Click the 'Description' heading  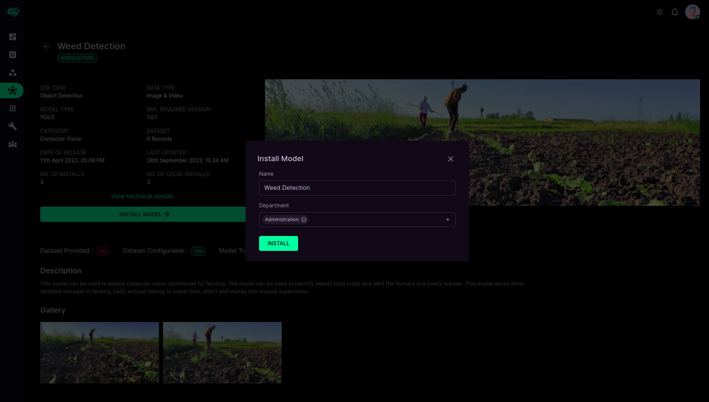pyautogui.click(x=61, y=271)
